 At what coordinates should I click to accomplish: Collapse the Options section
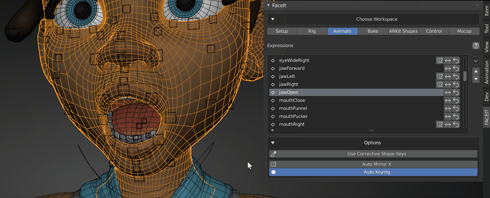(x=273, y=143)
